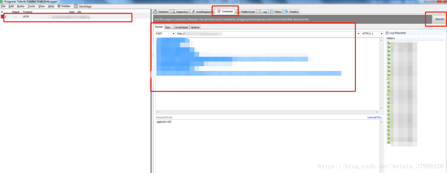Open the Tools menu
The width and height of the screenshot is (447, 173).
coord(31,6)
